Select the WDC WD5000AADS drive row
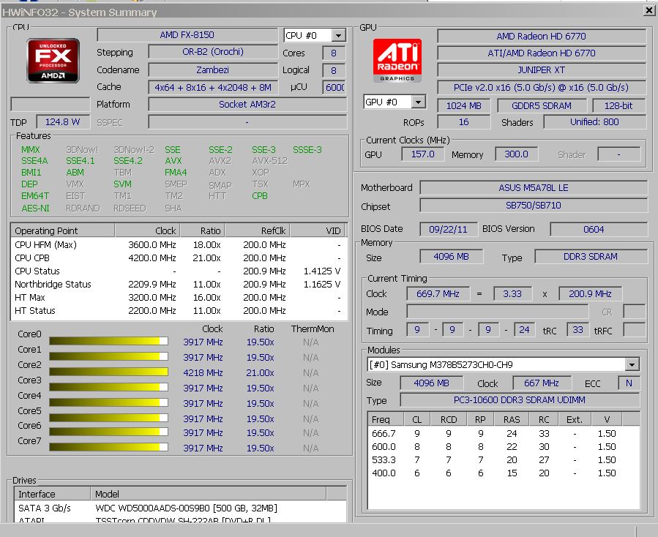This screenshot has height=537, width=658. (x=181, y=508)
